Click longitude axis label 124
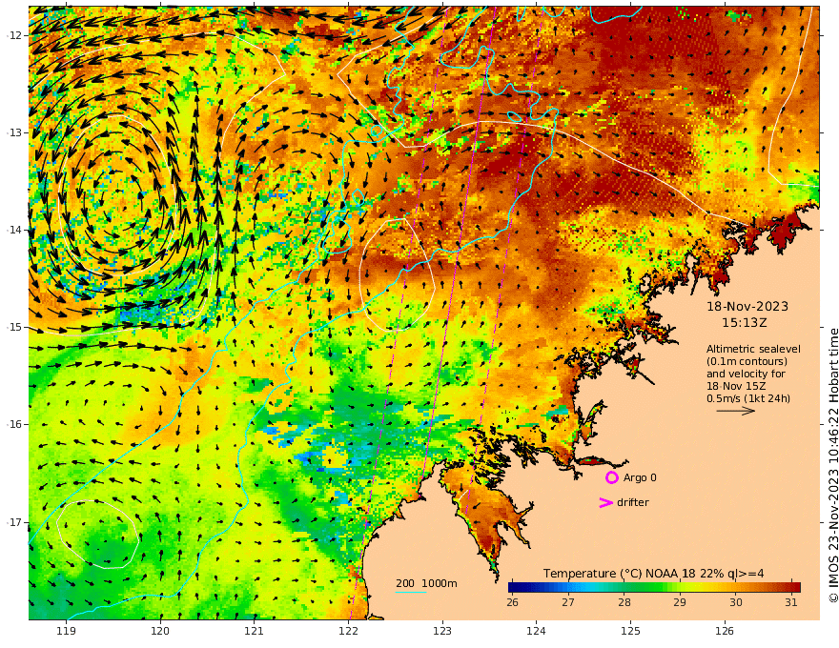 tap(536, 631)
